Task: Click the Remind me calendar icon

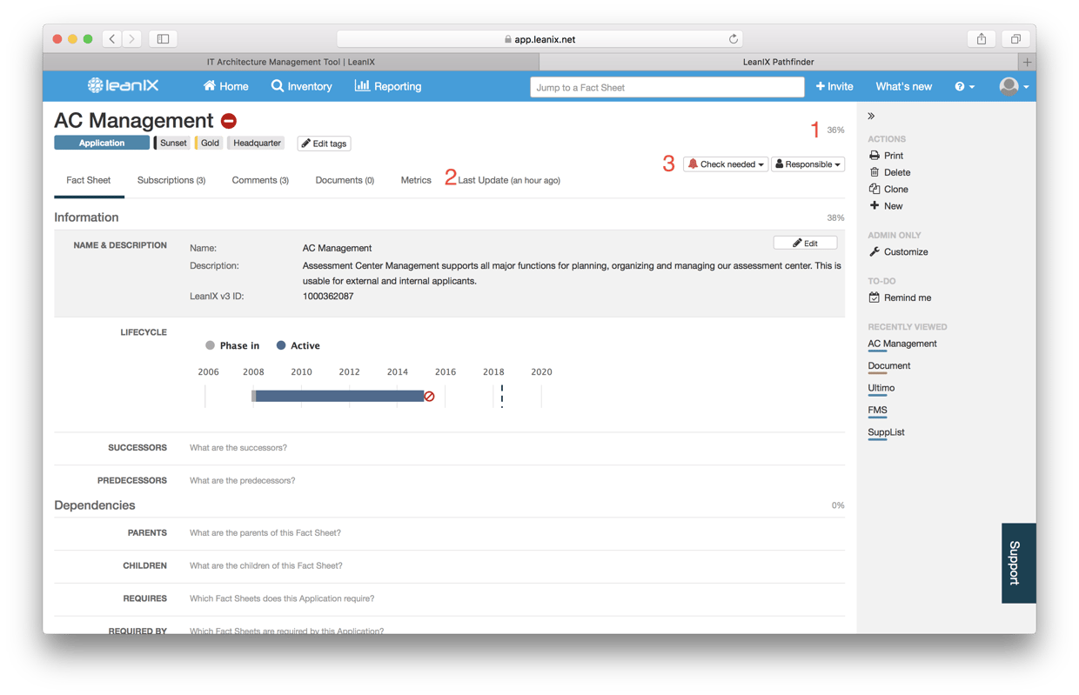Action: click(875, 297)
